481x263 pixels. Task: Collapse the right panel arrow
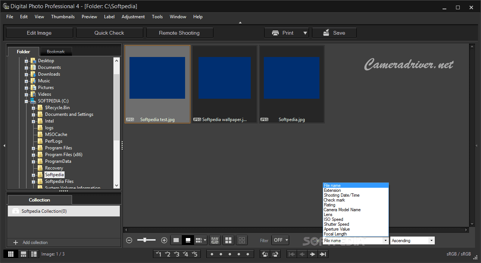click(477, 146)
